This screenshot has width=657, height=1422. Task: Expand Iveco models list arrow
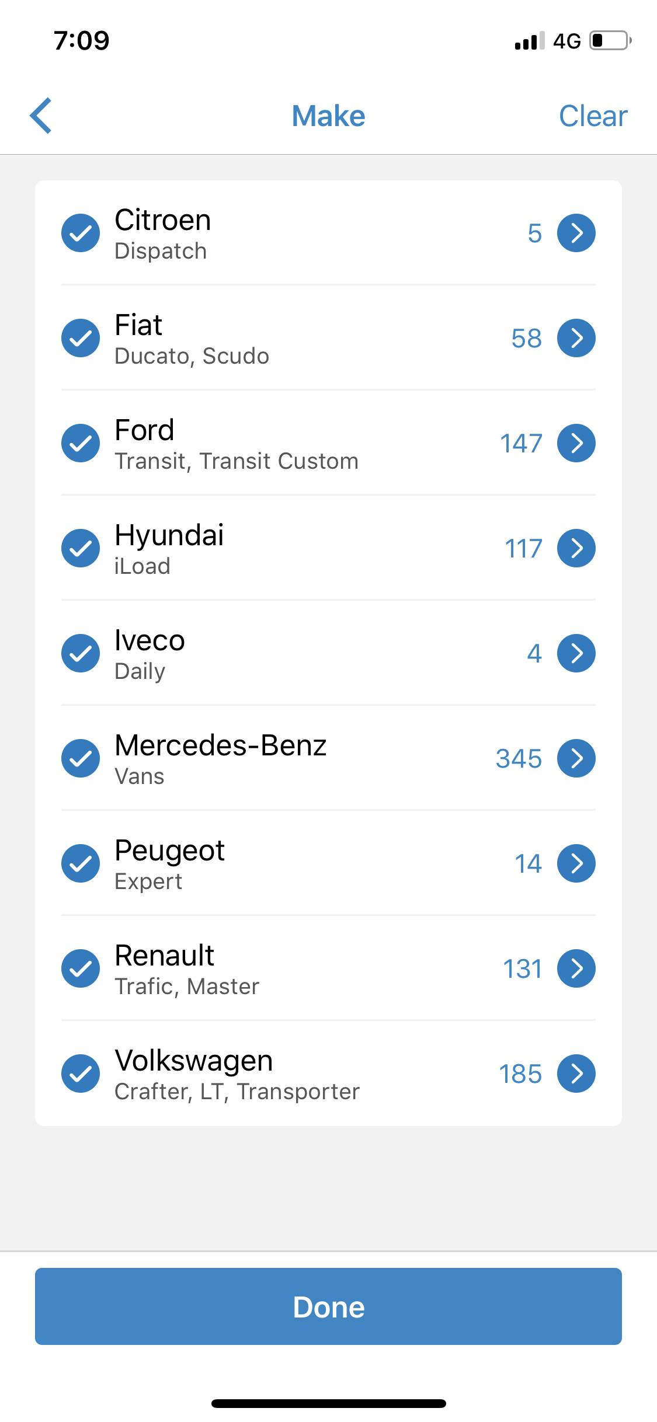[576, 653]
